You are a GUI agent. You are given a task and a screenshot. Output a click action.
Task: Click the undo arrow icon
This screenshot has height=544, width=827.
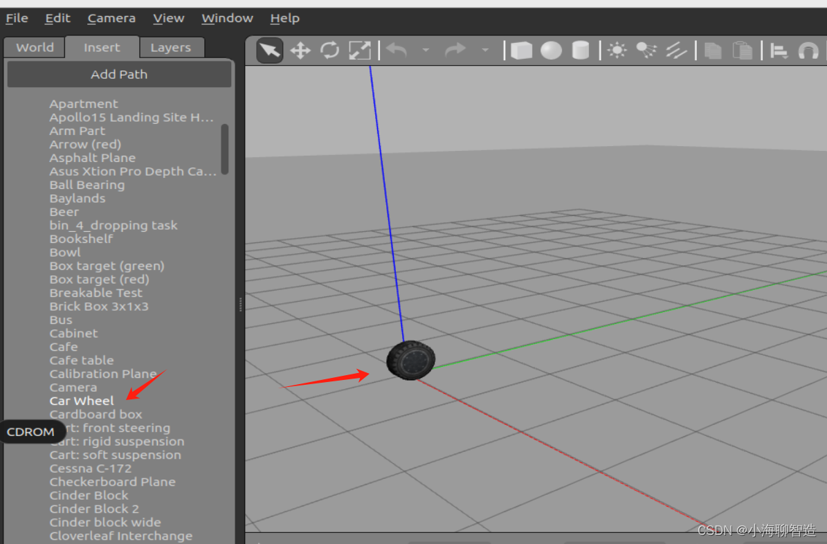pyautogui.click(x=397, y=51)
